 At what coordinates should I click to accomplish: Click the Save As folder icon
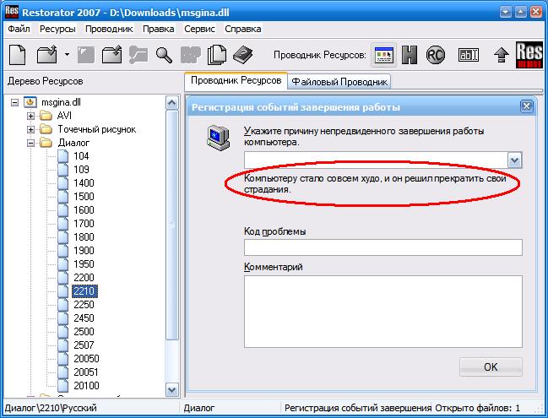(x=111, y=55)
